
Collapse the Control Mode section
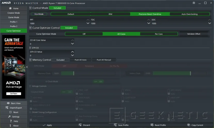30,8
